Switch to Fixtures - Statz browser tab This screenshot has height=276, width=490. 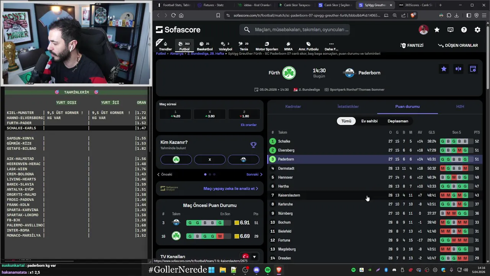213,5
